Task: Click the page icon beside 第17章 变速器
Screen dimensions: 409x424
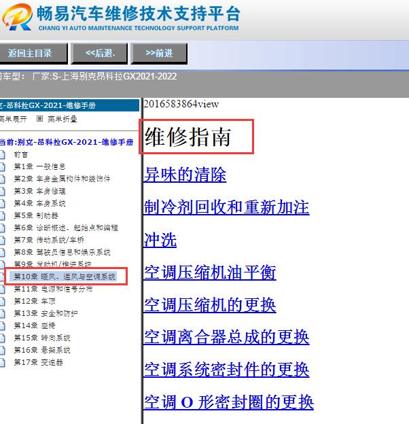Action: pos(2,363)
